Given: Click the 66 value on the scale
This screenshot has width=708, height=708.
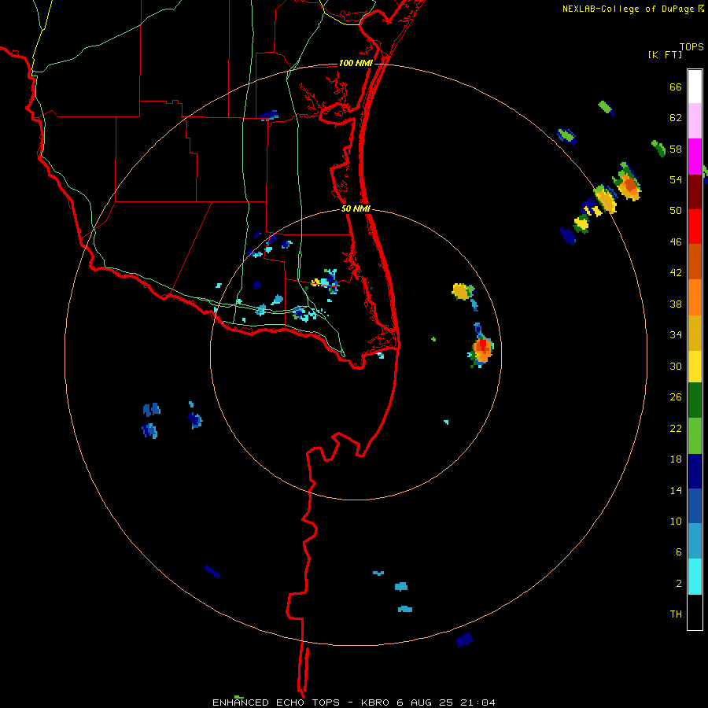Looking at the screenshot, I should point(676,87).
